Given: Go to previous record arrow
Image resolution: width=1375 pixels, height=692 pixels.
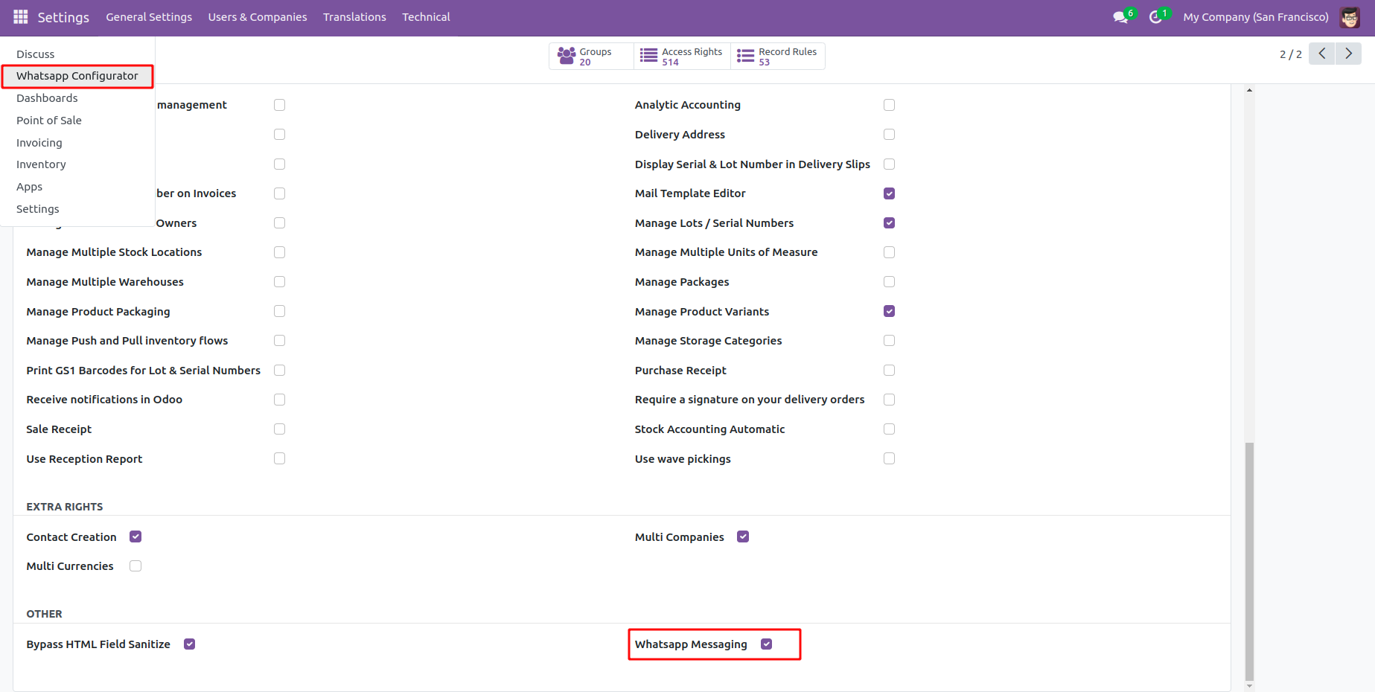Looking at the screenshot, I should (1322, 54).
